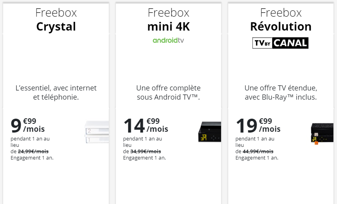Screen dimensions: 337x204
Task: Click the struck-through 24,99€/mois price
Action: point(33,151)
